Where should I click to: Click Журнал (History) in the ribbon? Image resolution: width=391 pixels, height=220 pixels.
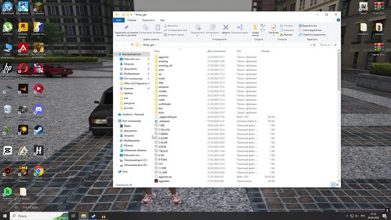click(287, 35)
